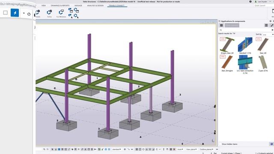The image size is (274, 154).
Task: Click the top-right small Trimble Connect window icon
Action: 76,10
